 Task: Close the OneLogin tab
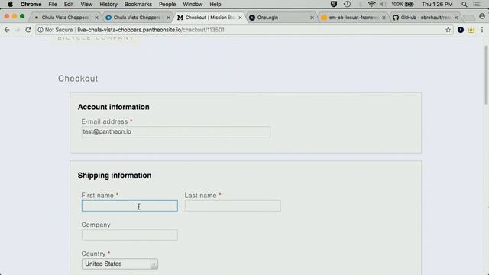(312, 18)
